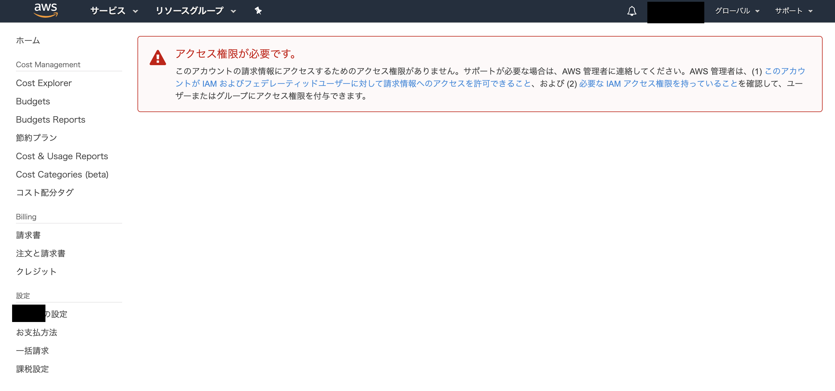Expand the グローバル region dropdown
Image resolution: width=835 pixels, height=391 pixels.
[737, 11]
